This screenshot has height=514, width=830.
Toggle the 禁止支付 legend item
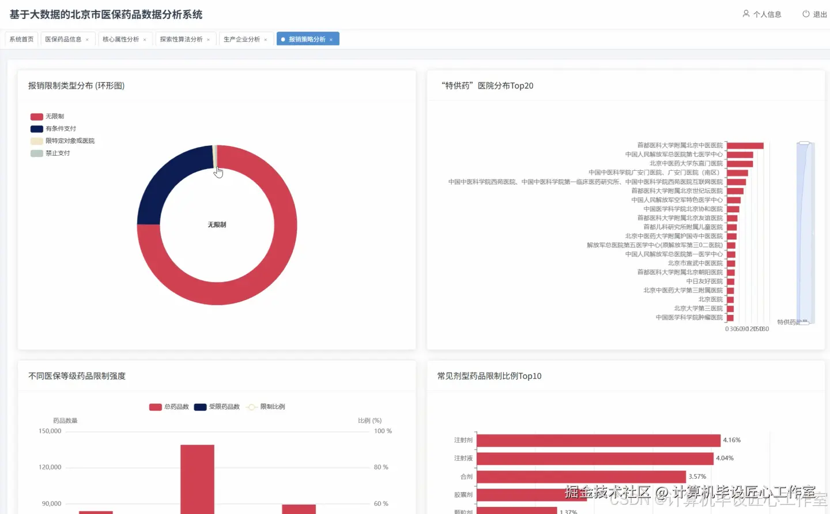(x=50, y=153)
